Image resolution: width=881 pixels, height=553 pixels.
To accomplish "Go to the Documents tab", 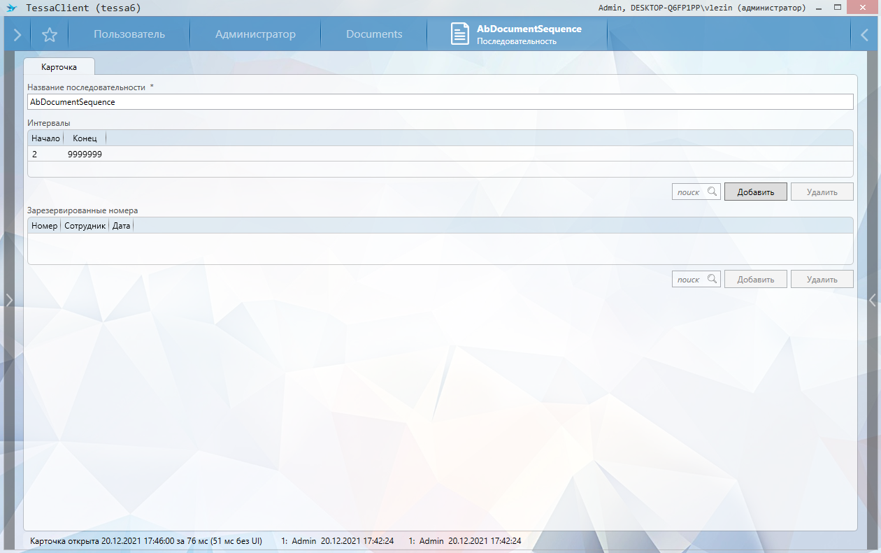I will [x=374, y=34].
